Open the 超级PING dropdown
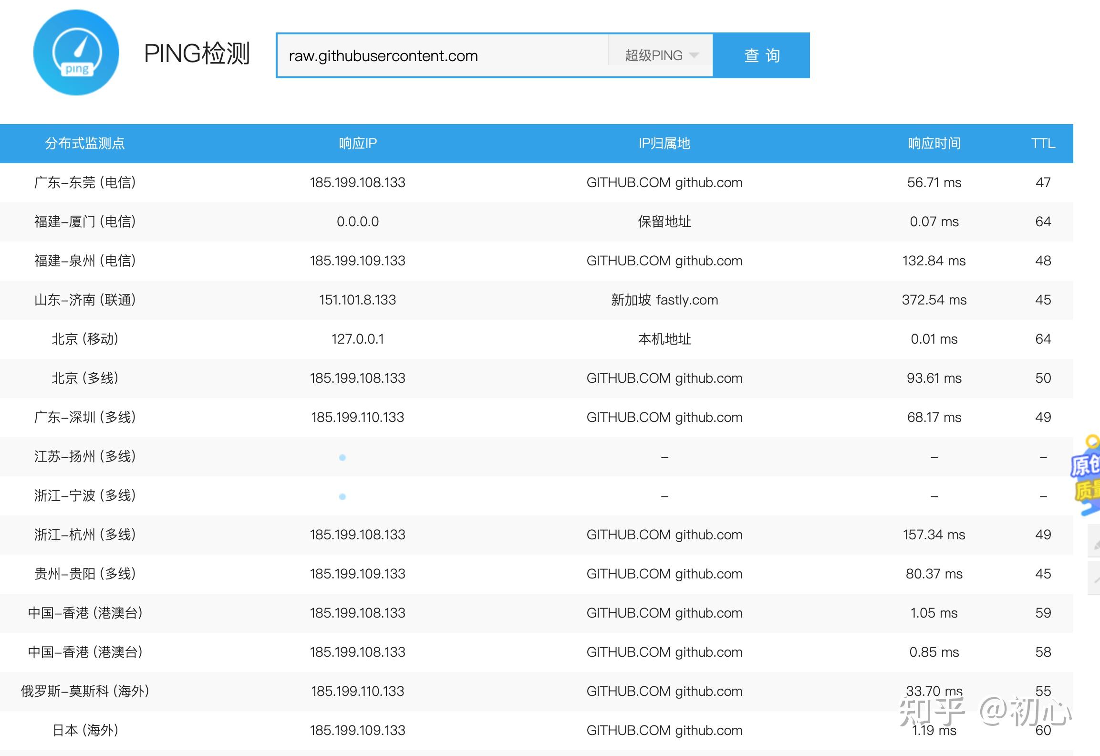 tap(661, 55)
